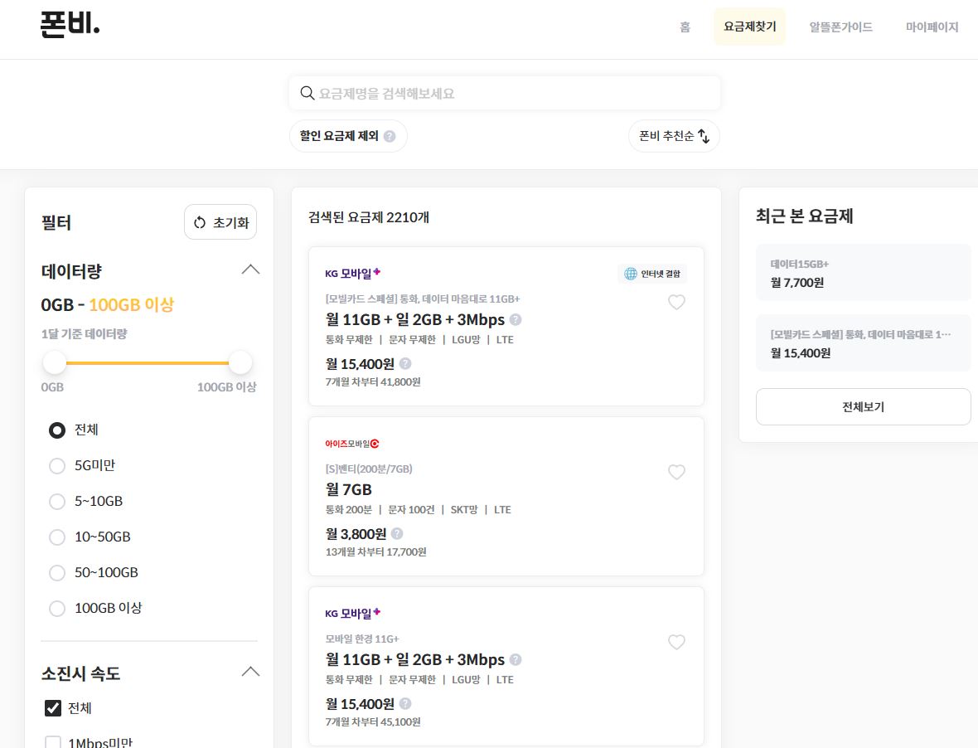Open 모바일 한경 11G+ plan card
The width and height of the screenshot is (978, 748).
(x=506, y=666)
